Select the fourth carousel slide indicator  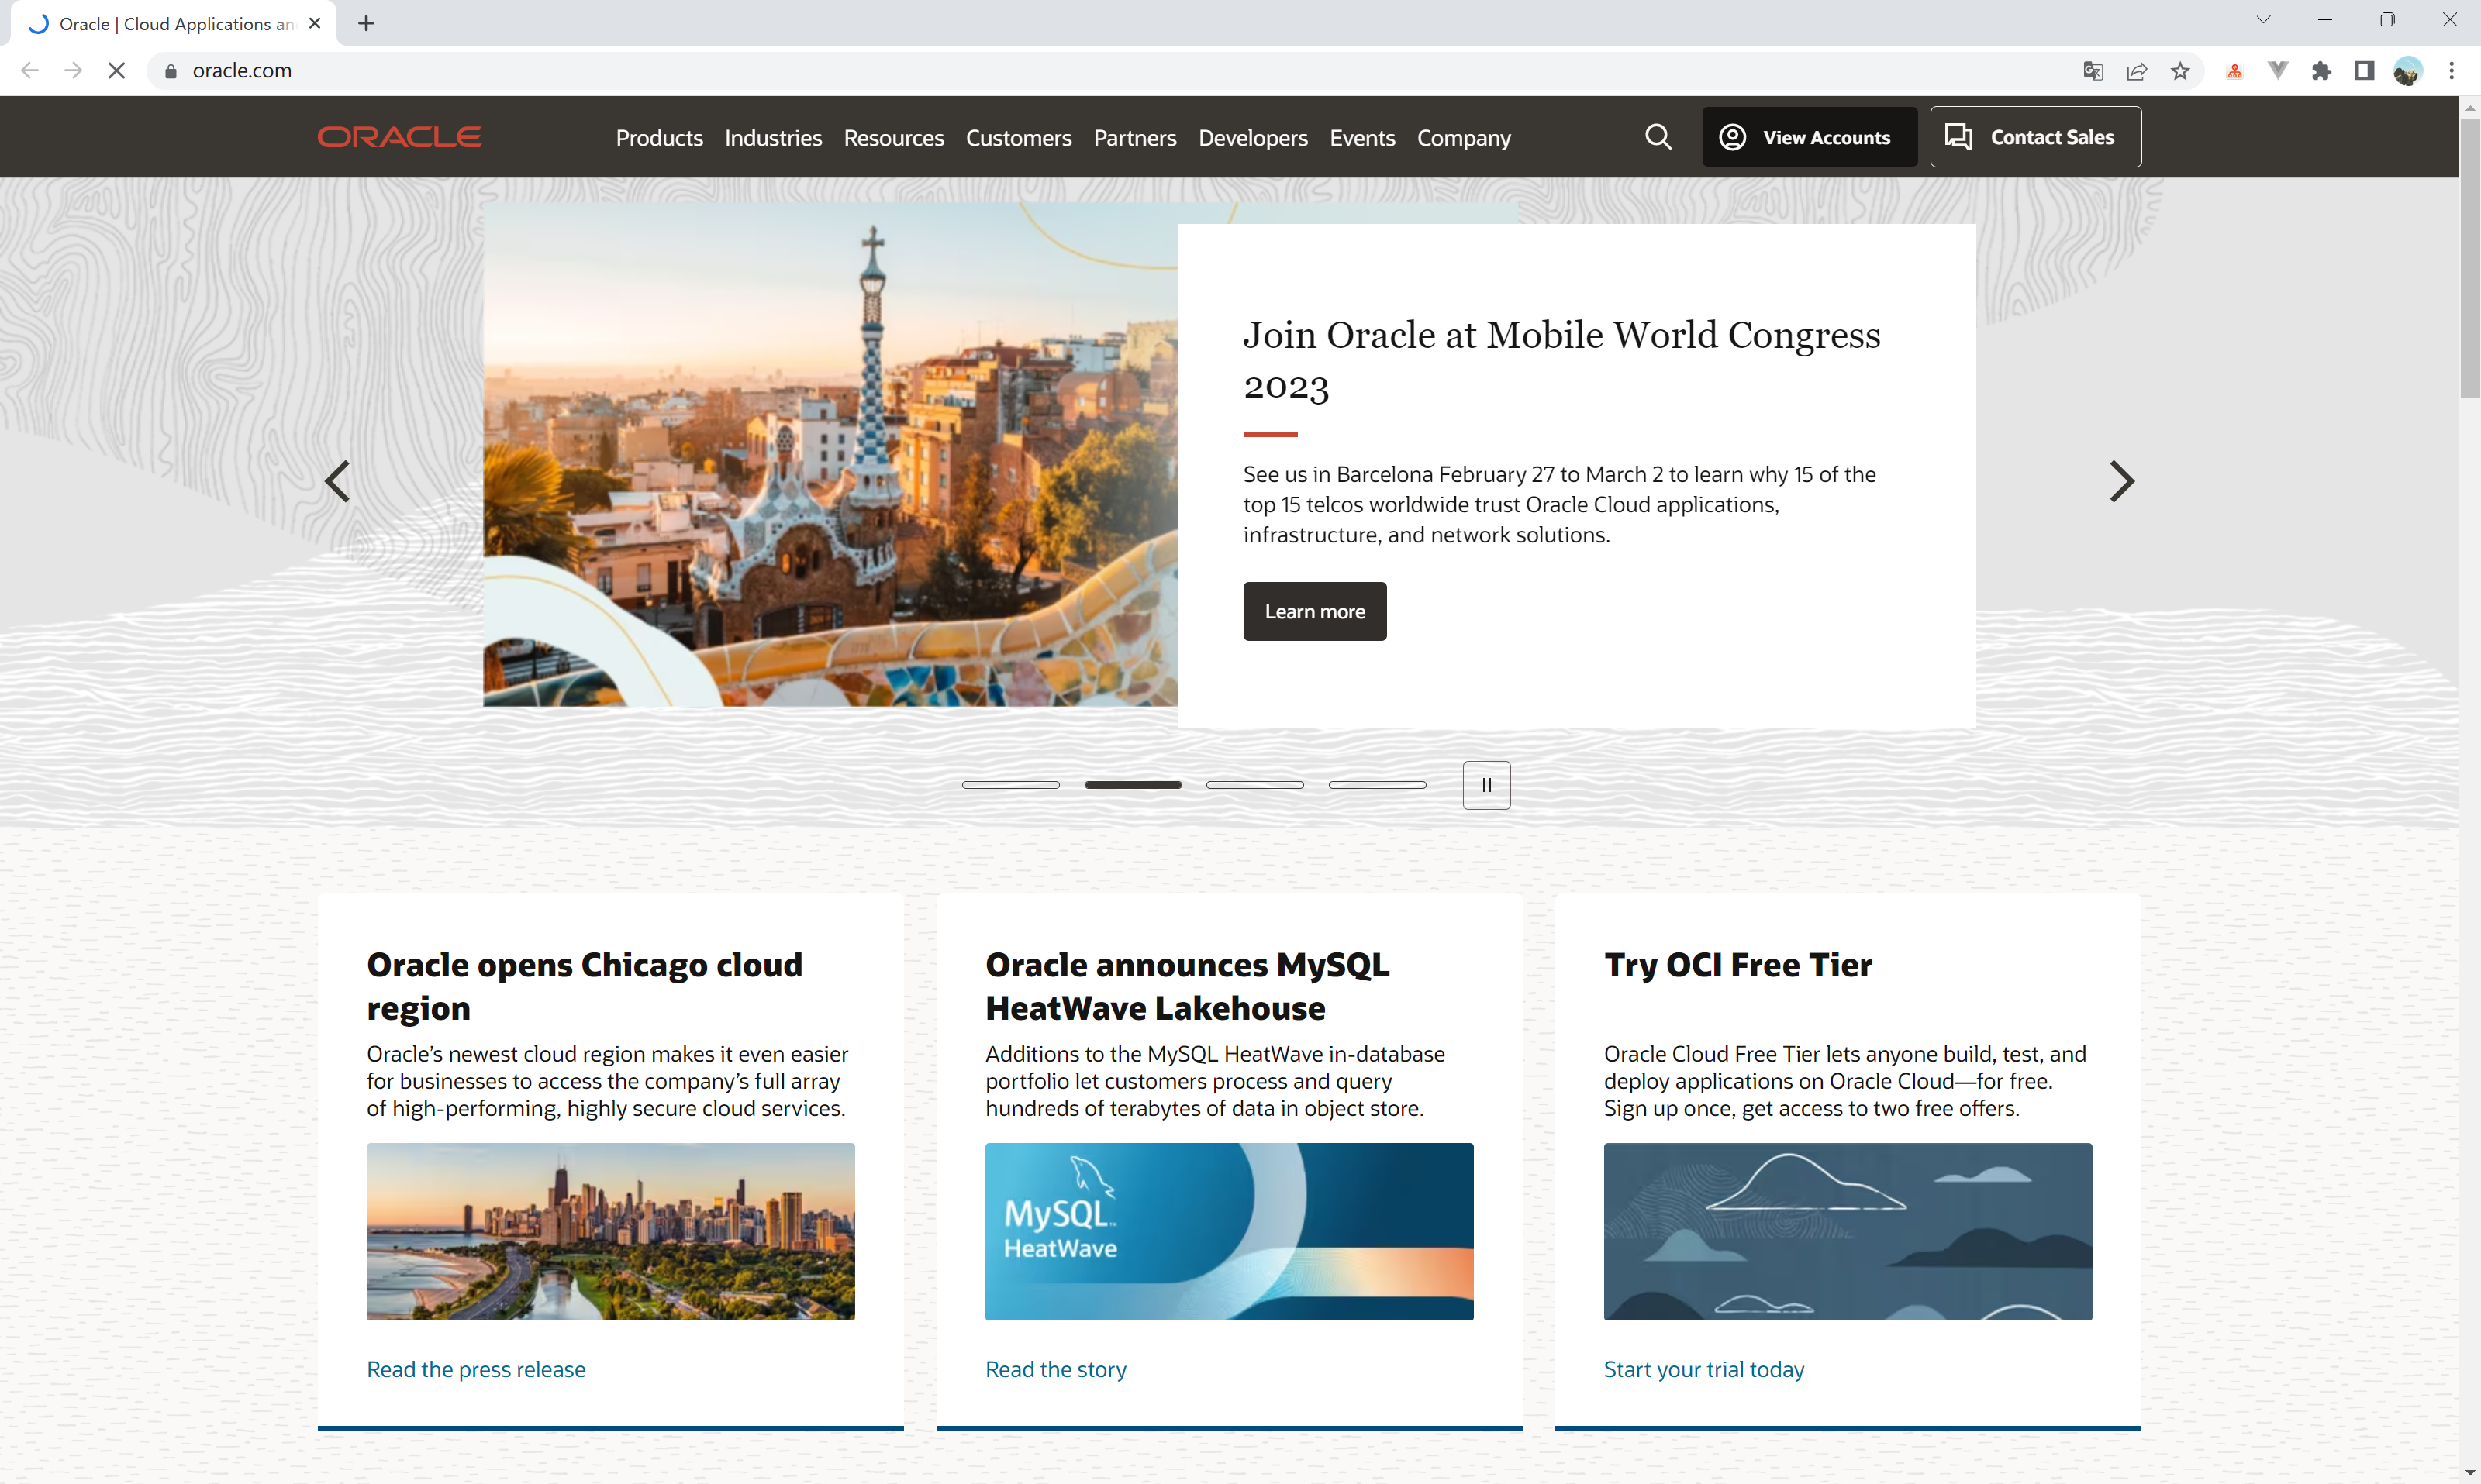[x=1376, y=785]
